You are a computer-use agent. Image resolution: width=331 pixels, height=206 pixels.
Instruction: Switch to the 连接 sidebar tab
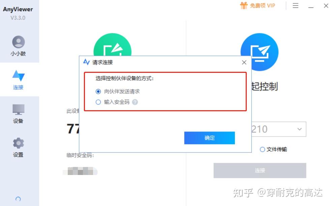coord(18,80)
